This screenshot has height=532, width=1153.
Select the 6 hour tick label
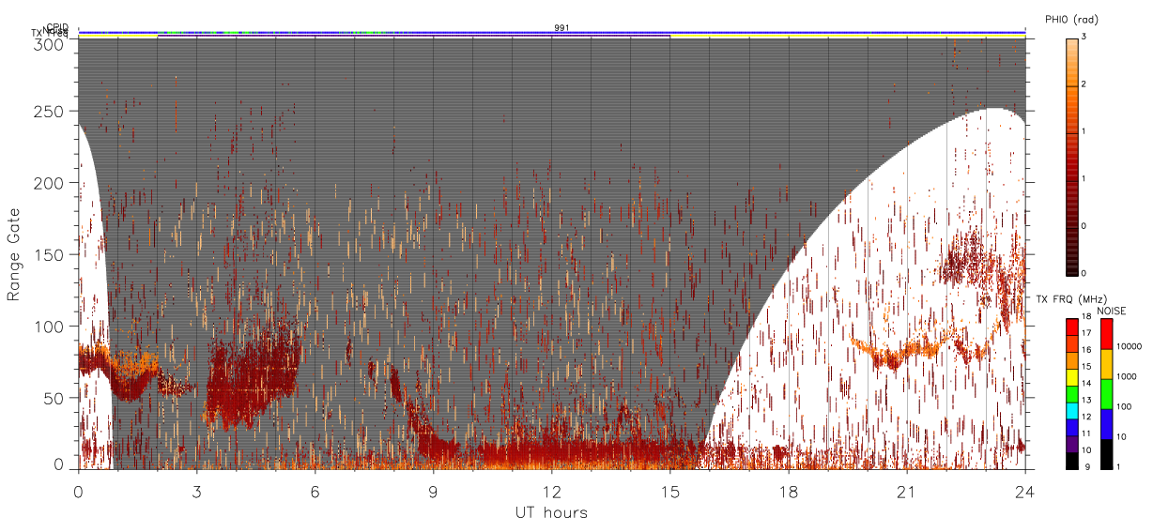click(315, 491)
